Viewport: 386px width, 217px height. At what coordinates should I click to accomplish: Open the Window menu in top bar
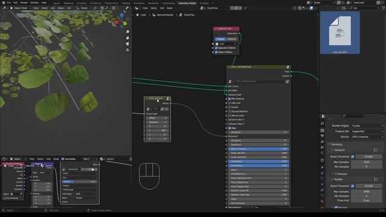(x=34, y=2)
